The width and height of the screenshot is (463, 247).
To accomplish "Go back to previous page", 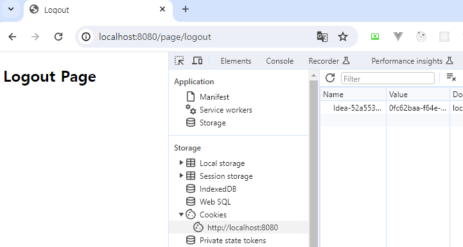I will pos(12,37).
